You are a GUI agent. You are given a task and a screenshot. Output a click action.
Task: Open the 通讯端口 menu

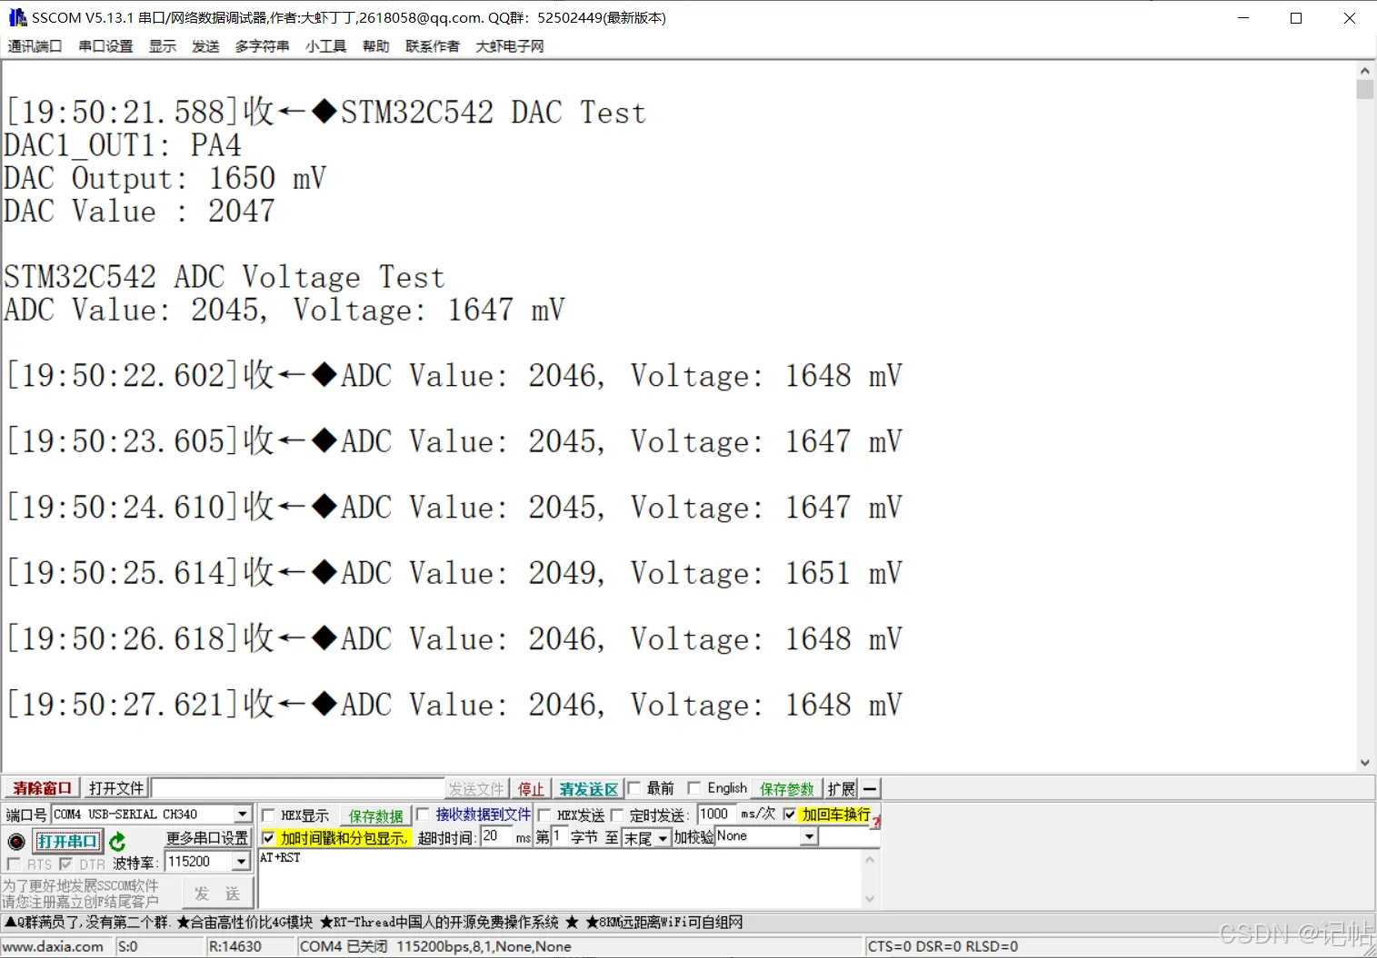35,46
